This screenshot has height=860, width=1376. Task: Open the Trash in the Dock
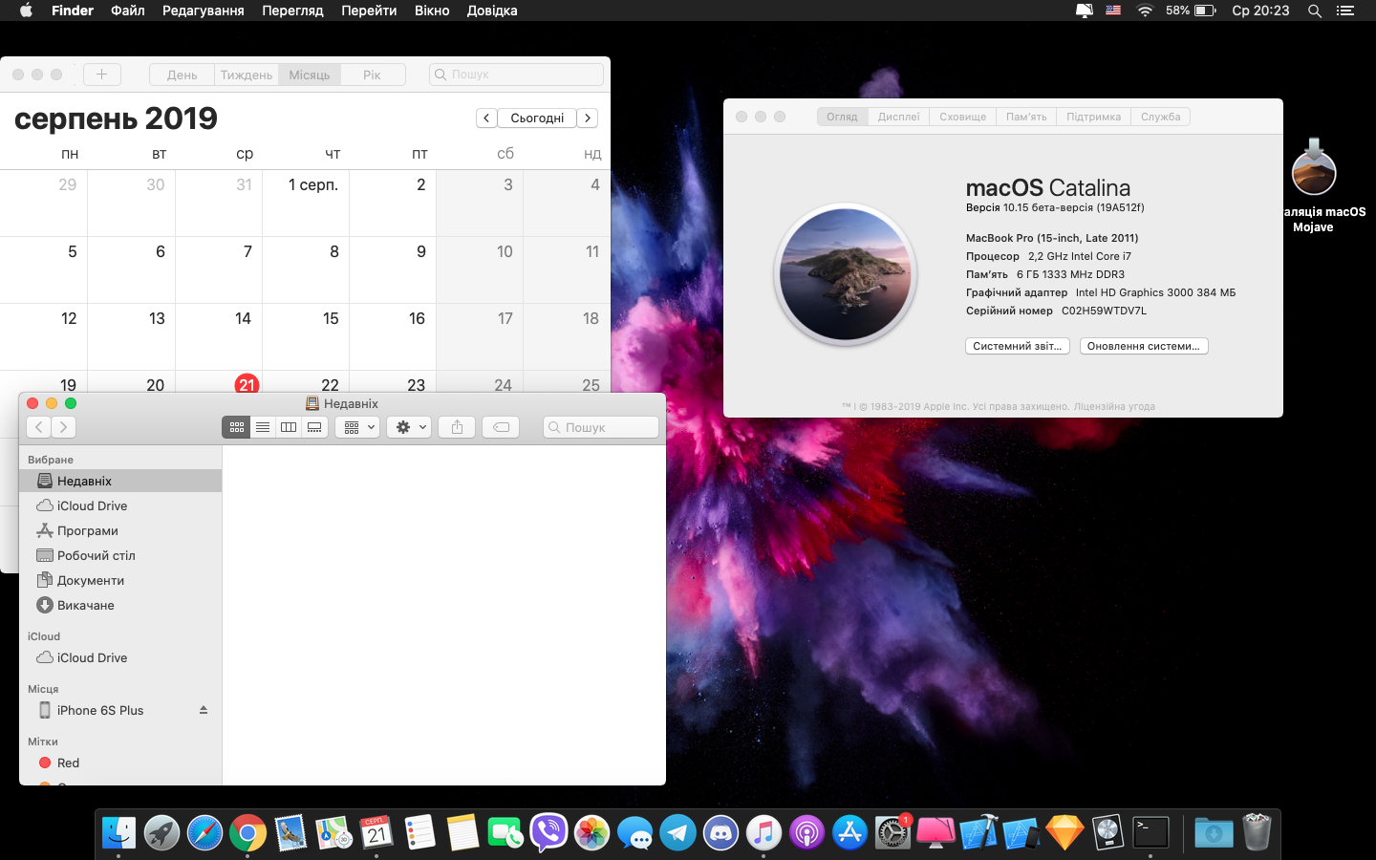(1257, 833)
